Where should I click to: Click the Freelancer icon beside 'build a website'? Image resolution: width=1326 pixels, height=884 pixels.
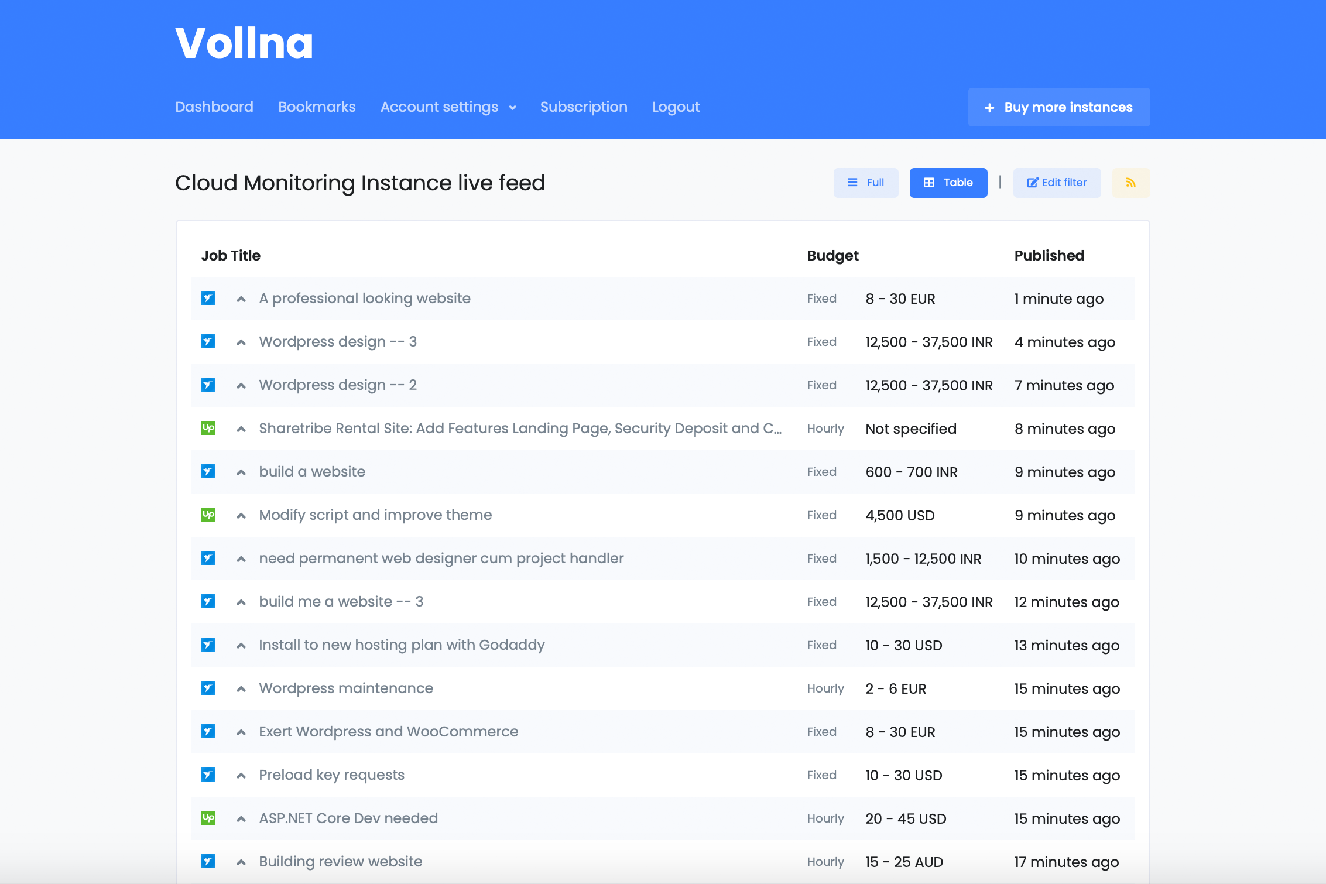click(x=208, y=472)
